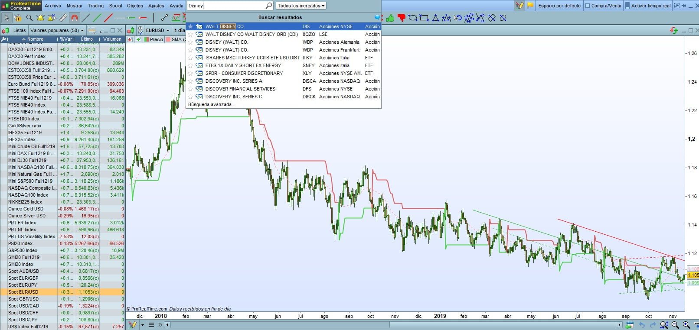Click the Disney search input field
Screen dimensions: 699x330
(x=226, y=6)
